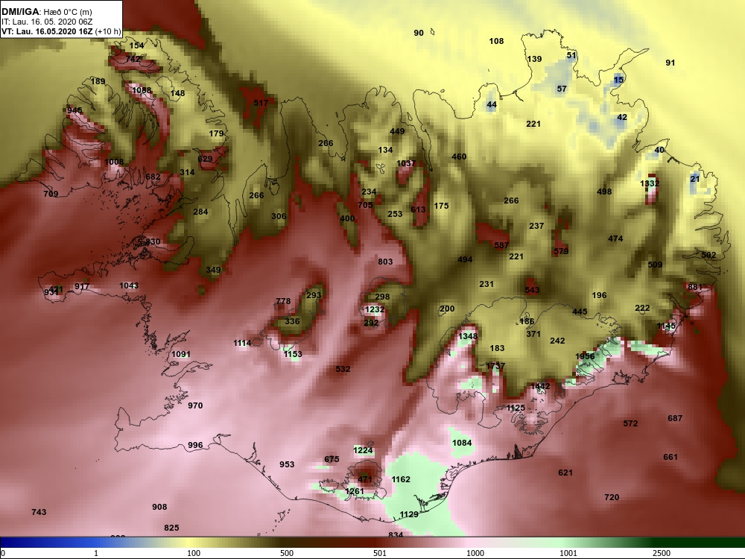Select the 1084 height label
This screenshot has width=745, height=559.
462,443
